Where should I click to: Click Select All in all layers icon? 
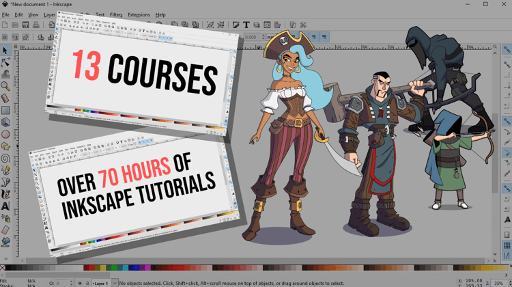tap(15, 38)
